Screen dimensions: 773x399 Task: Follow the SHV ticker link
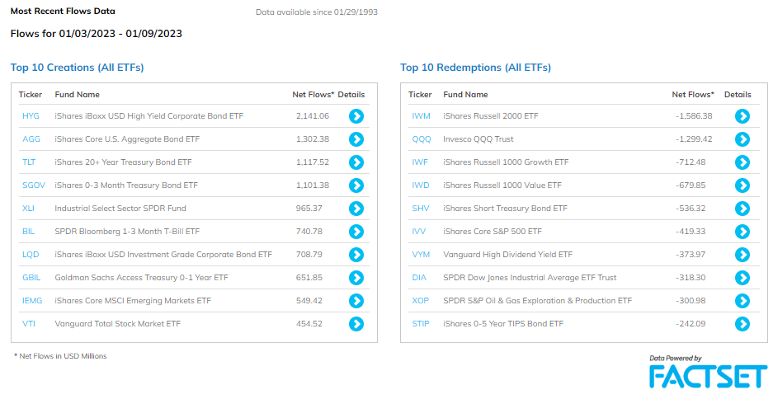point(421,209)
